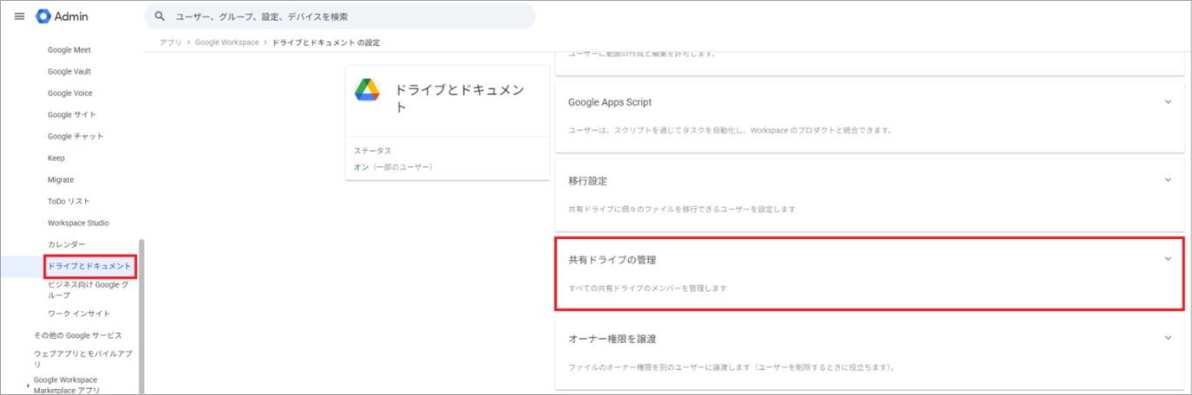The height and width of the screenshot is (395, 1192).
Task: Click the Google Admin logo
Action: pyautogui.click(x=62, y=16)
